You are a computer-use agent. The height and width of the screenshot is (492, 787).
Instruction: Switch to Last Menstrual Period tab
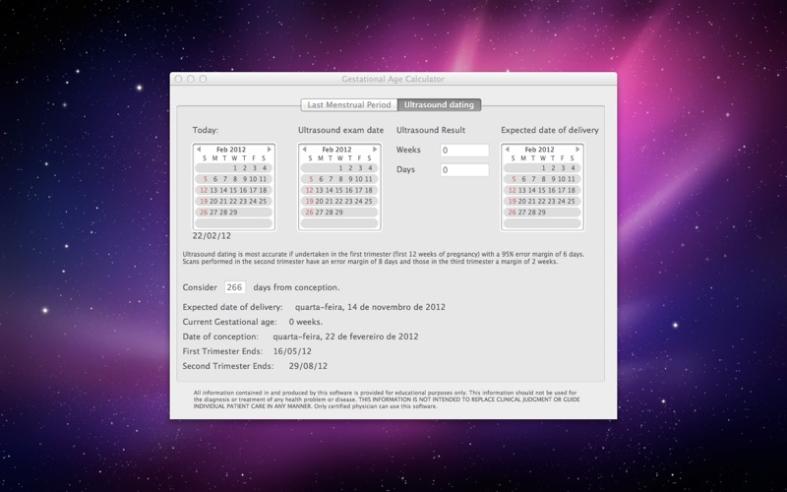click(348, 104)
